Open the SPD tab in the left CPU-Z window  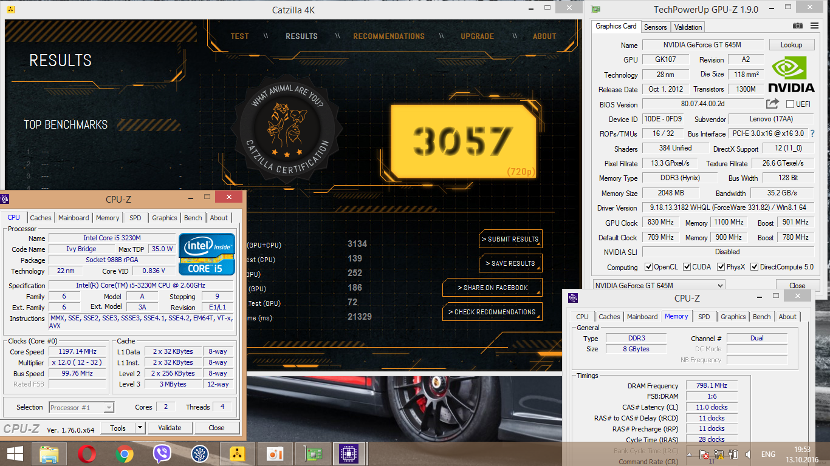pyautogui.click(x=135, y=218)
